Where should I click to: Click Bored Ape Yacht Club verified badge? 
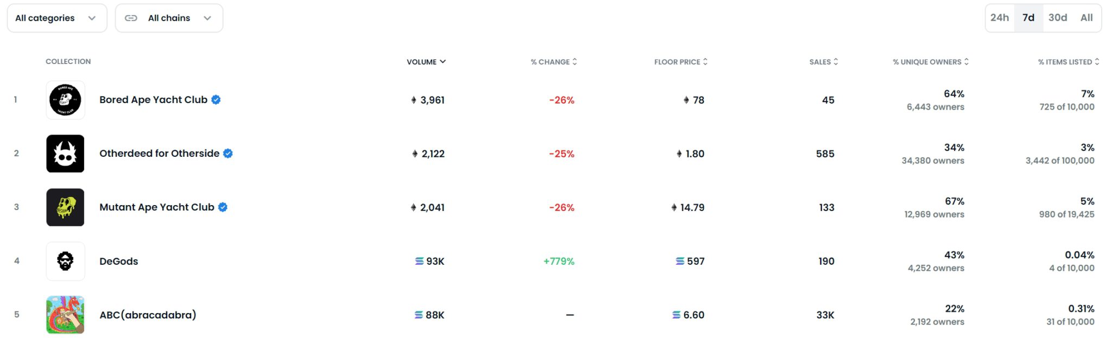(x=216, y=100)
